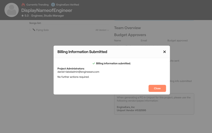212x133 pixels.
Task: Click the star rating icon
Action: point(22,16)
